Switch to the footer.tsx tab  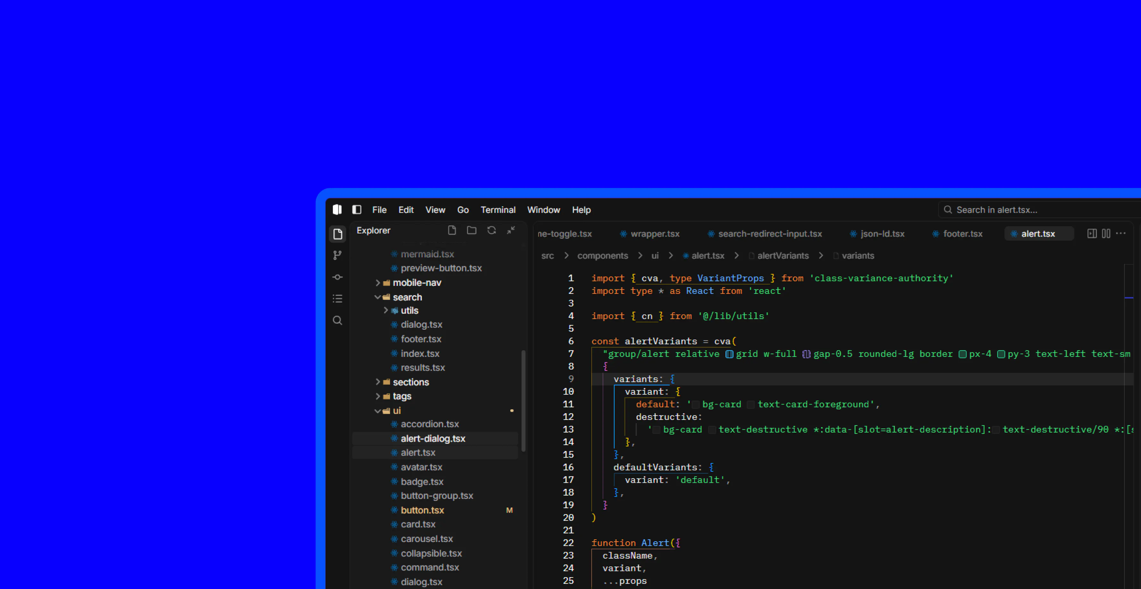tap(958, 234)
